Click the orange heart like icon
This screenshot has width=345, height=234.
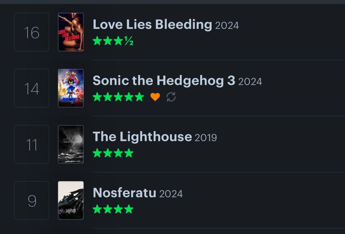coord(155,97)
